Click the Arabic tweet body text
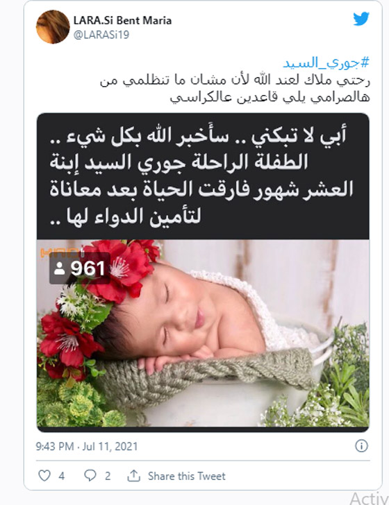The width and height of the screenshot is (389, 505). pos(235,89)
